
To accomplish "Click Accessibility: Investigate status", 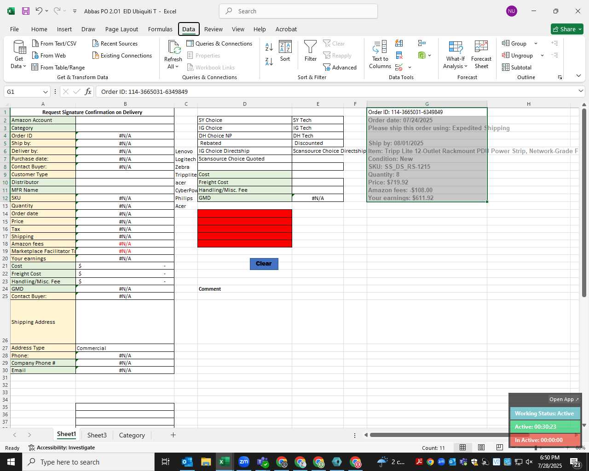I will [62, 448].
